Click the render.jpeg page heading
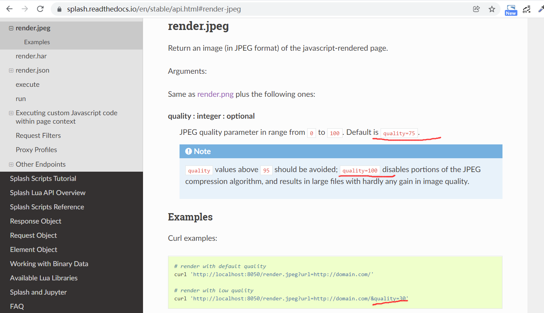 click(x=198, y=26)
